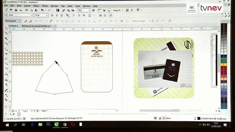Viewport: 235px width, 132px height.
Task: Open Chrome from the taskbar
Action: click(65, 125)
